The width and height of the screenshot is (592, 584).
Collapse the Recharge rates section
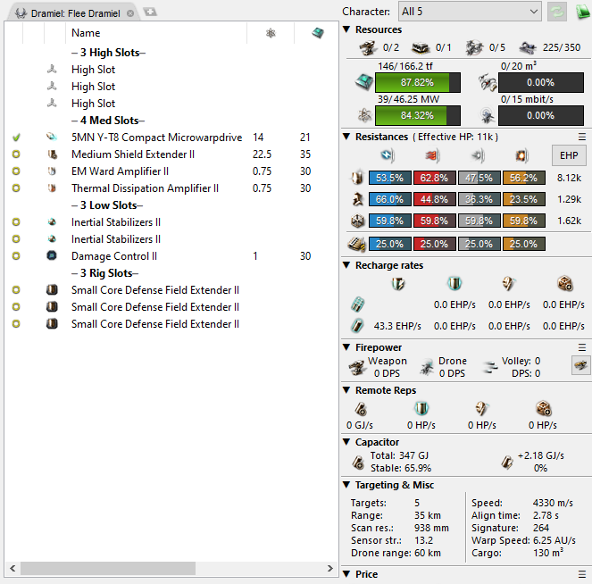[346, 265]
